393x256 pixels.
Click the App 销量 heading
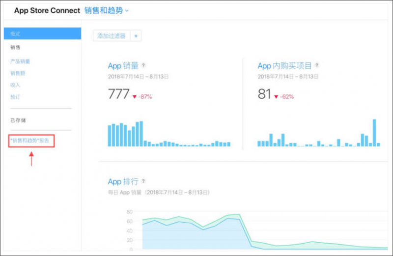pos(123,66)
